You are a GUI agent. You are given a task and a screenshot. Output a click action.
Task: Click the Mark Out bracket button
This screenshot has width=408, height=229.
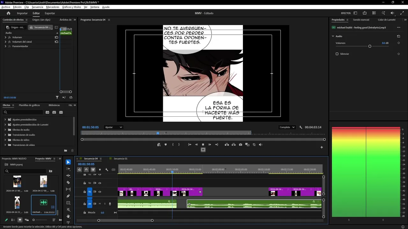179,145
